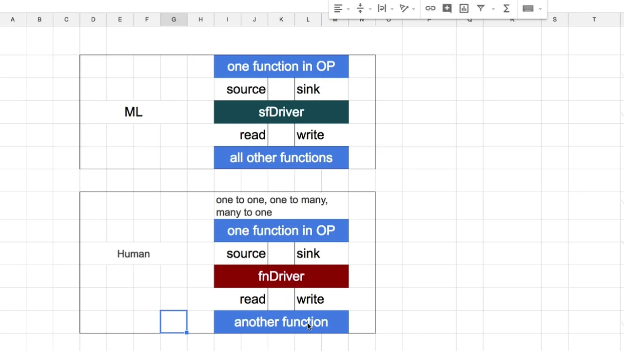Screen dimensions: 624x351
Task: Select the 'fnDriver' dark red cell
Action: click(x=281, y=276)
